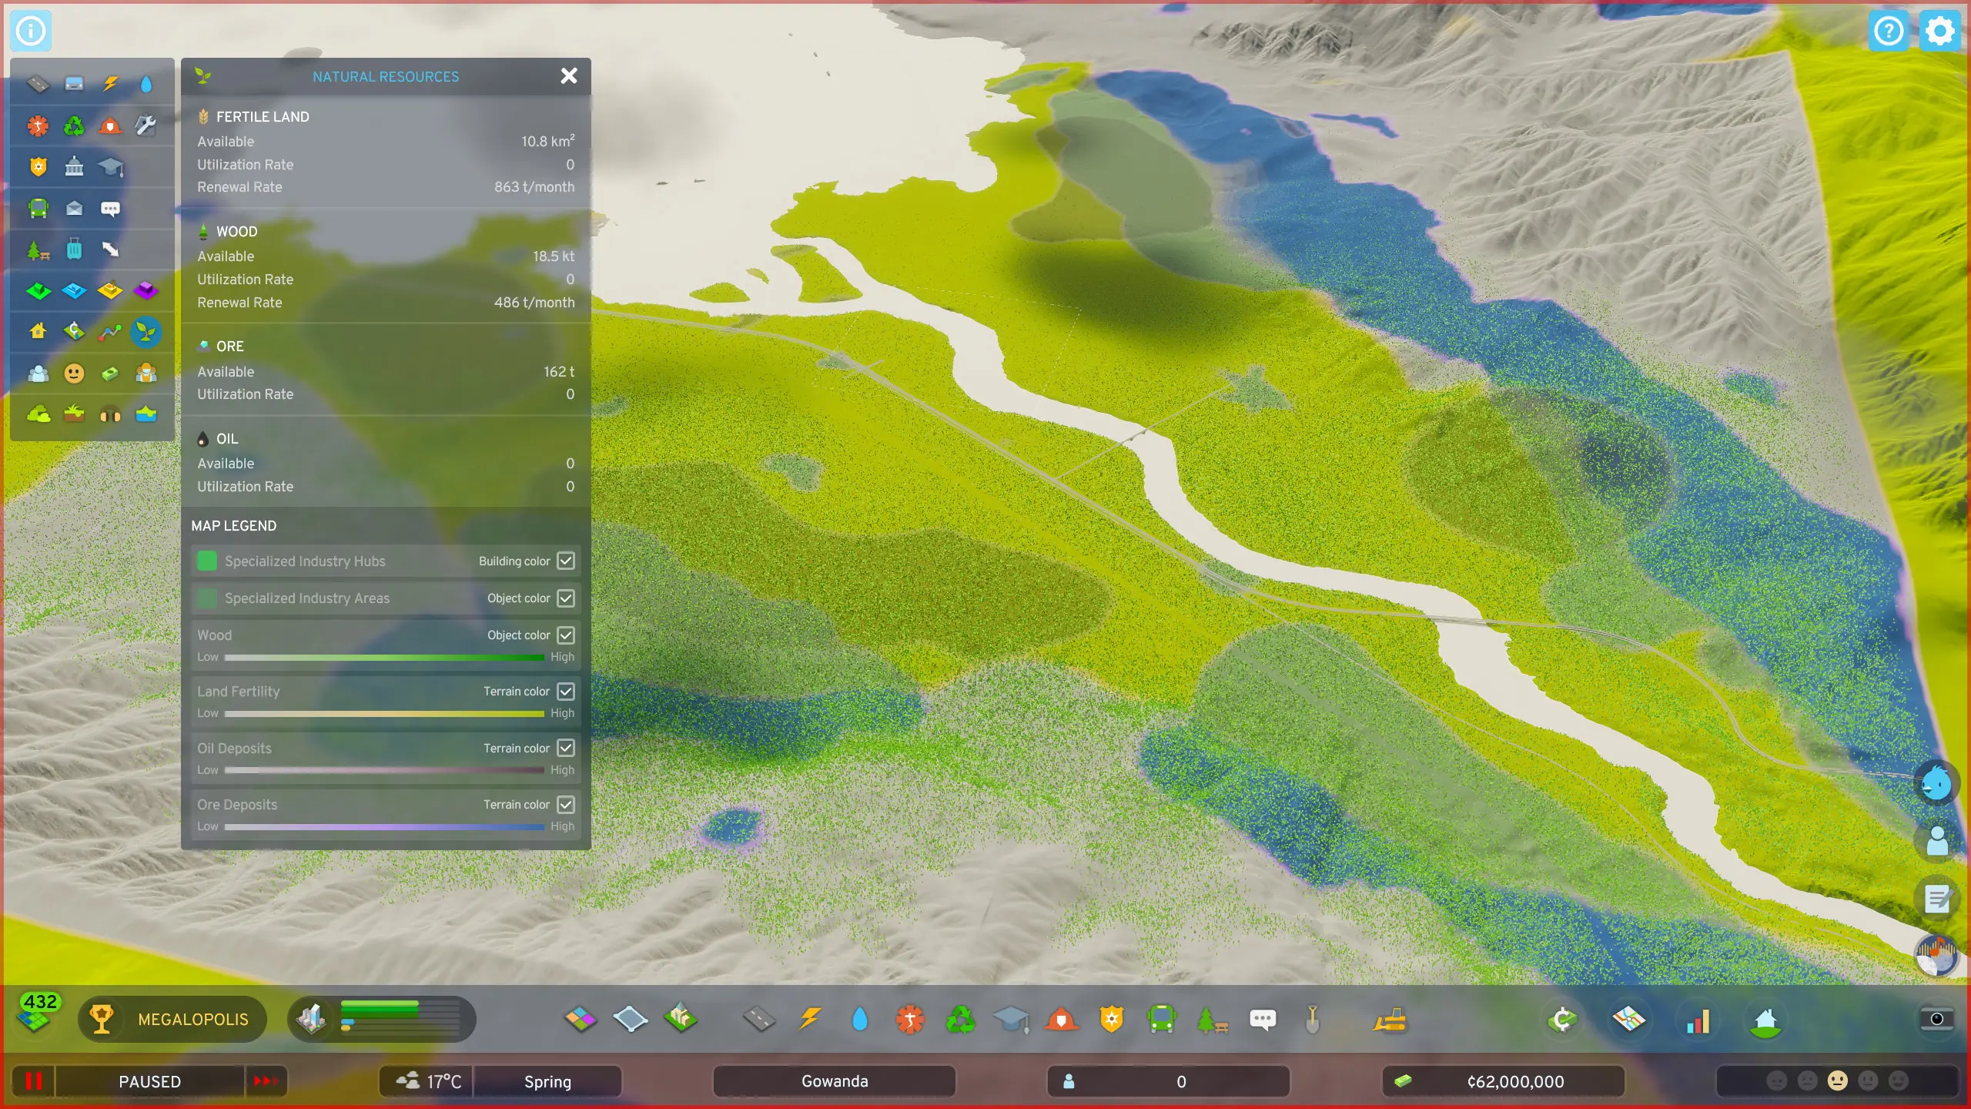Open the Roads menu in bottom toolbar
This screenshot has height=1109, width=1971.
coord(759,1020)
